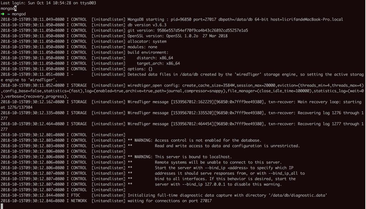Click the highlighted cursor after first mongod
The width and height of the screenshot is (366, 209).
pyautogui.click(x=15, y=8)
